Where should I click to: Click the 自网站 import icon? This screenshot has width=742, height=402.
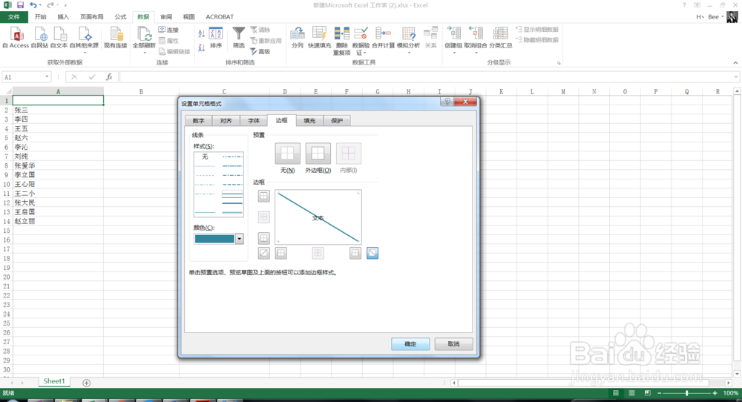pyautogui.click(x=40, y=37)
